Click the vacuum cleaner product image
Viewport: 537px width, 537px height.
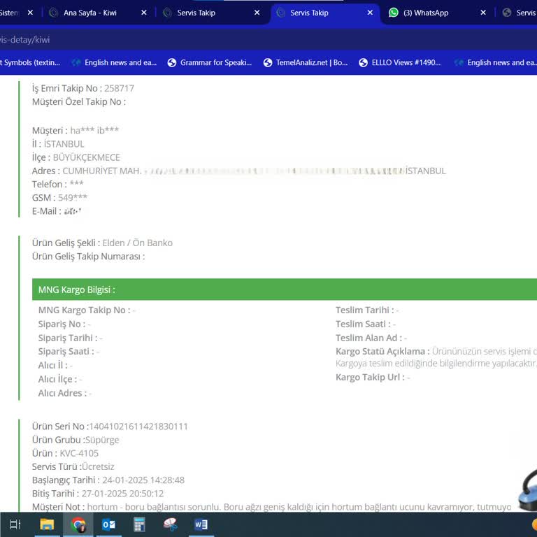pos(527,492)
